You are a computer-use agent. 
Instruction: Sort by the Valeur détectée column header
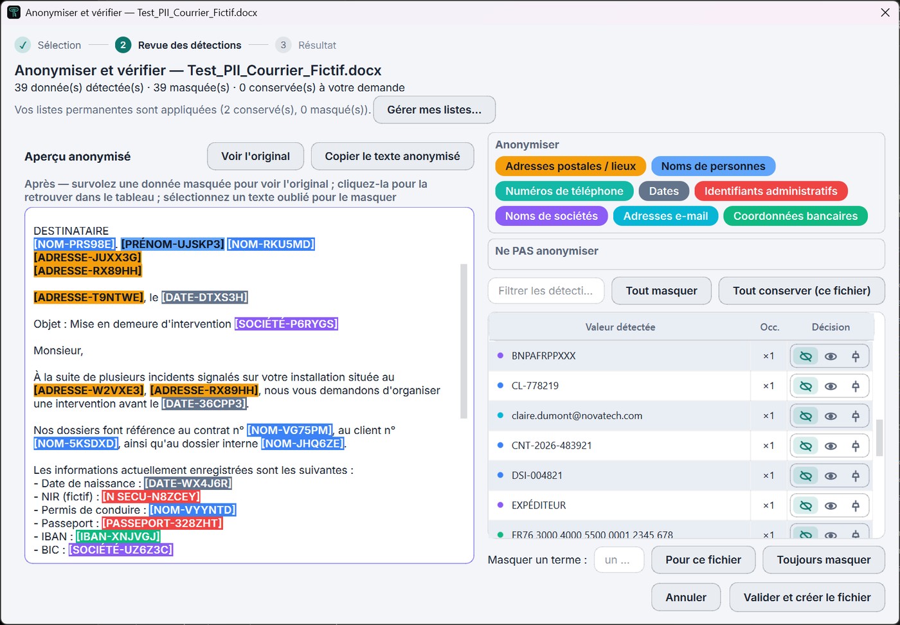(620, 327)
